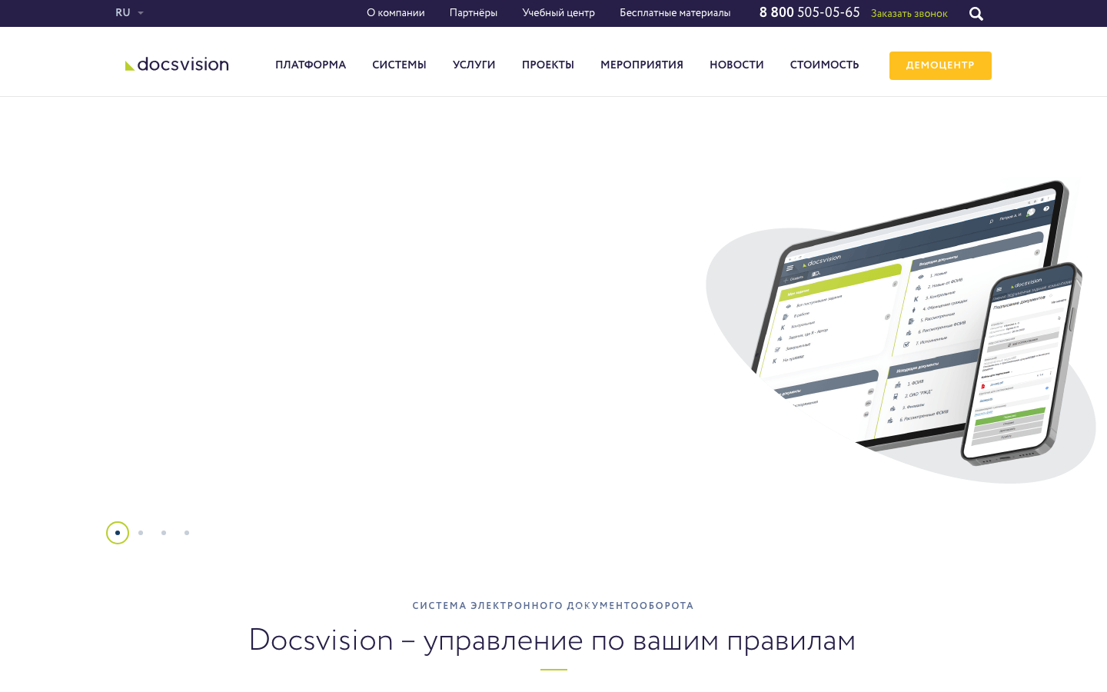This screenshot has width=1107, height=692.
Task: Switch to the second carousel slide dot
Action: [141, 533]
